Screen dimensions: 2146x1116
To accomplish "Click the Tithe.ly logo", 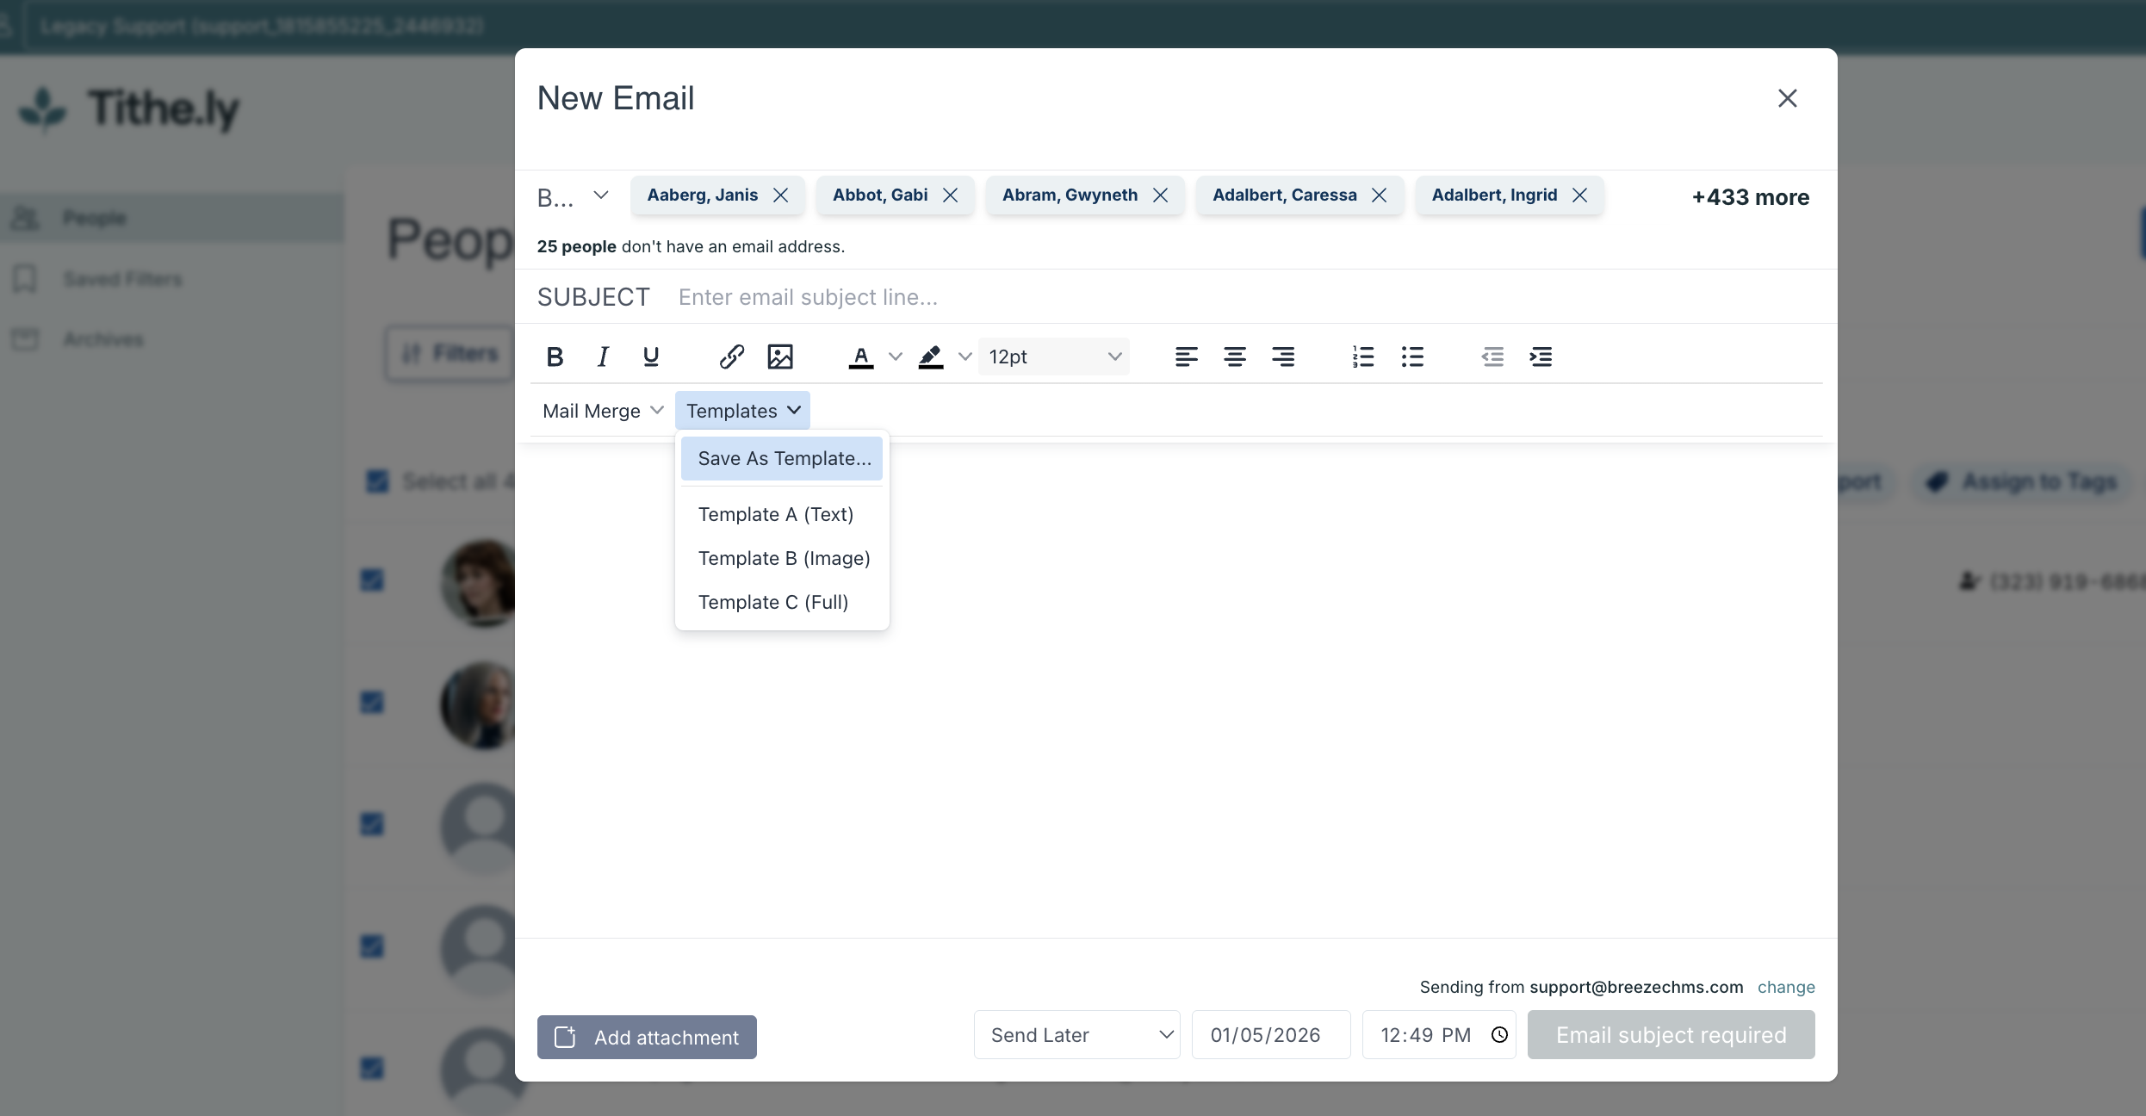I will (x=129, y=109).
